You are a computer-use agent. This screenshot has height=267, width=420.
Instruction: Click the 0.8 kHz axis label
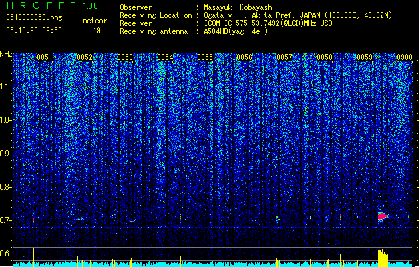6,187
